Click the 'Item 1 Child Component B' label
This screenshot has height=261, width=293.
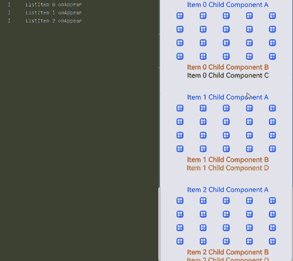click(x=228, y=160)
